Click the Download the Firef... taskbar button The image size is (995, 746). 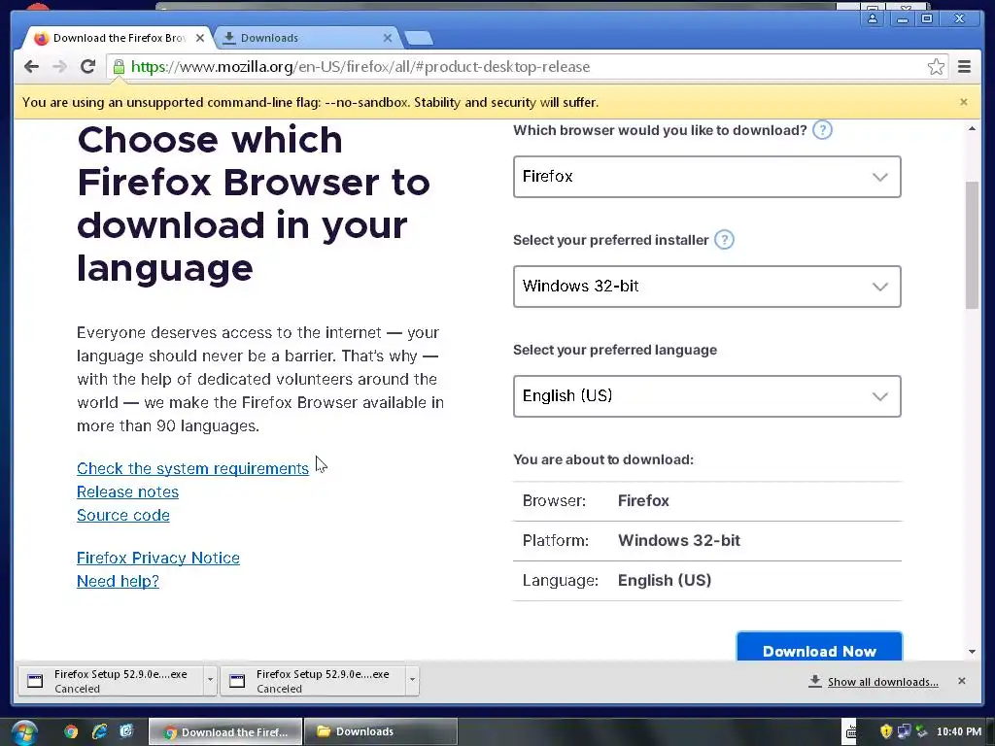225,731
